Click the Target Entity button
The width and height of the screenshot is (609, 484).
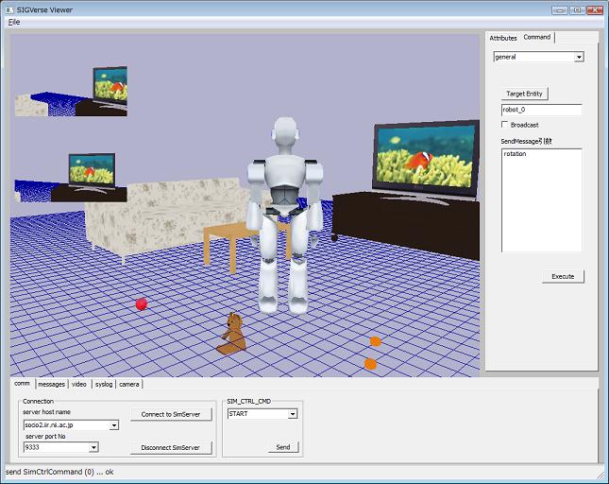click(x=525, y=94)
